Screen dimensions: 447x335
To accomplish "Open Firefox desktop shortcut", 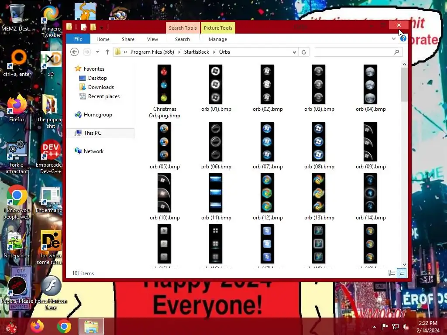I will click(17, 108).
